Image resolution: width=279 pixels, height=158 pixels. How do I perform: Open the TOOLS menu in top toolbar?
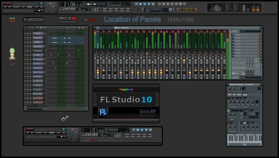tap(36, 7)
